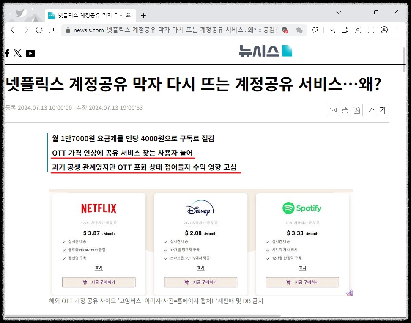Open a new browser tab
411x323 pixels.
tap(143, 16)
